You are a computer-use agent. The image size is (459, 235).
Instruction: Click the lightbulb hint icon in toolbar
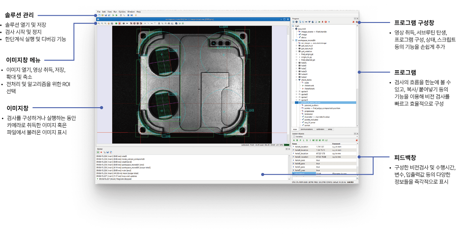(136, 15)
